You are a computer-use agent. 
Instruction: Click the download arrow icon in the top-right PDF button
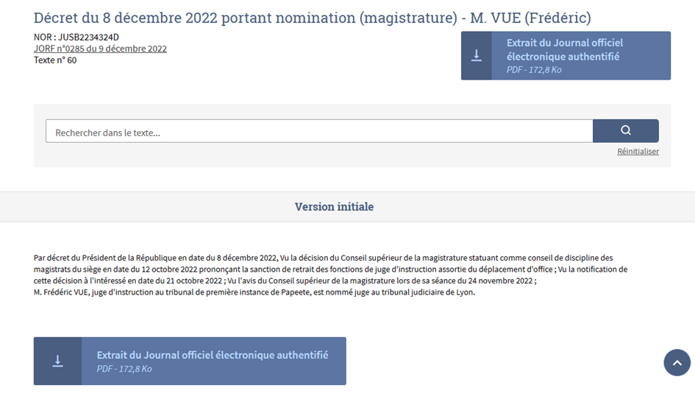pyautogui.click(x=477, y=56)
